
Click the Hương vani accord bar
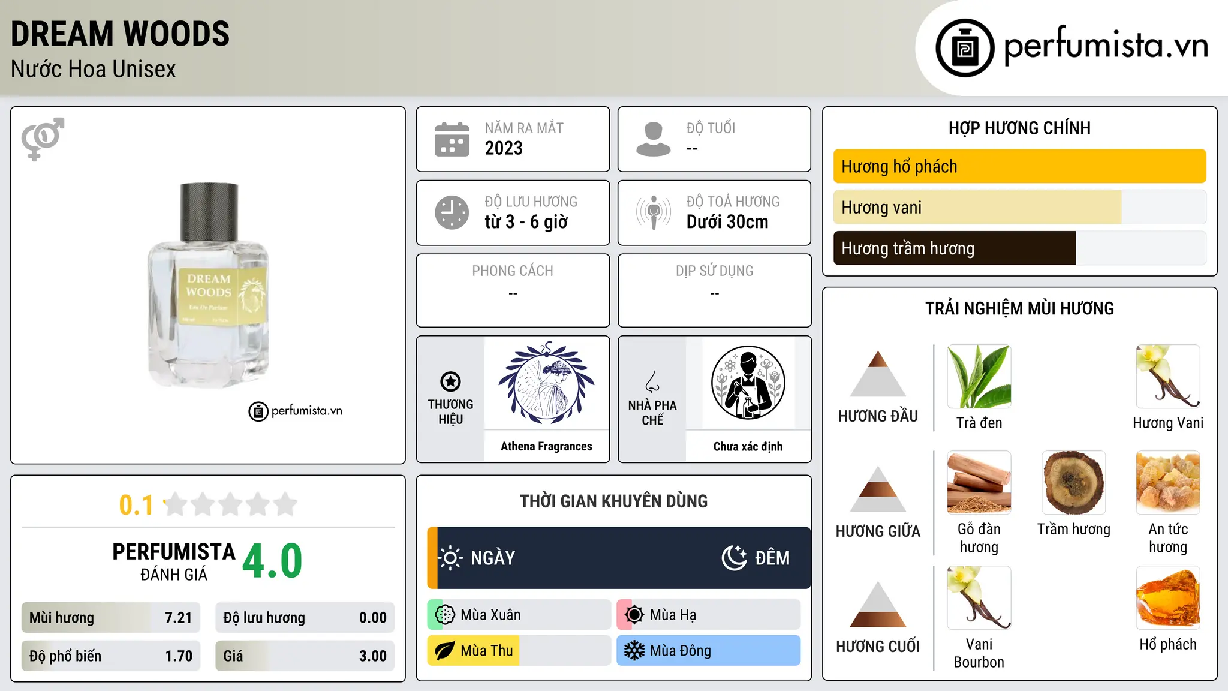point(1019,208)
